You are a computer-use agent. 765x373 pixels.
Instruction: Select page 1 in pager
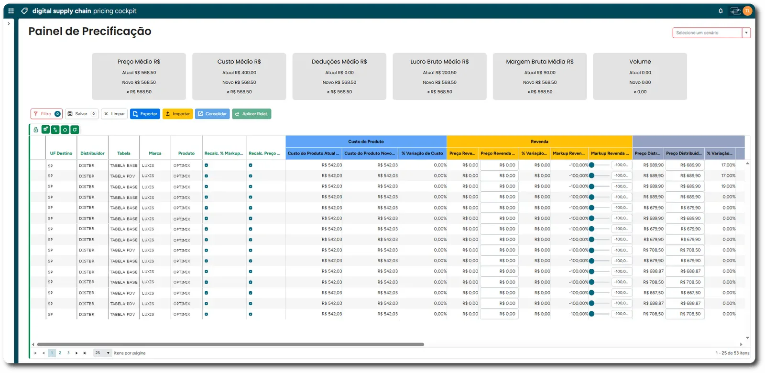[52, 353]
